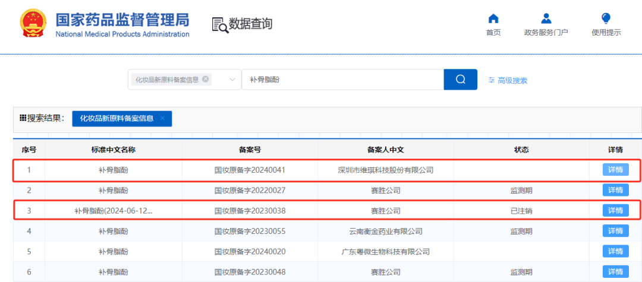The image size is (642, 282).
Task: Select cell 国妆原备字20220027
Action: [x=250, y=190]
